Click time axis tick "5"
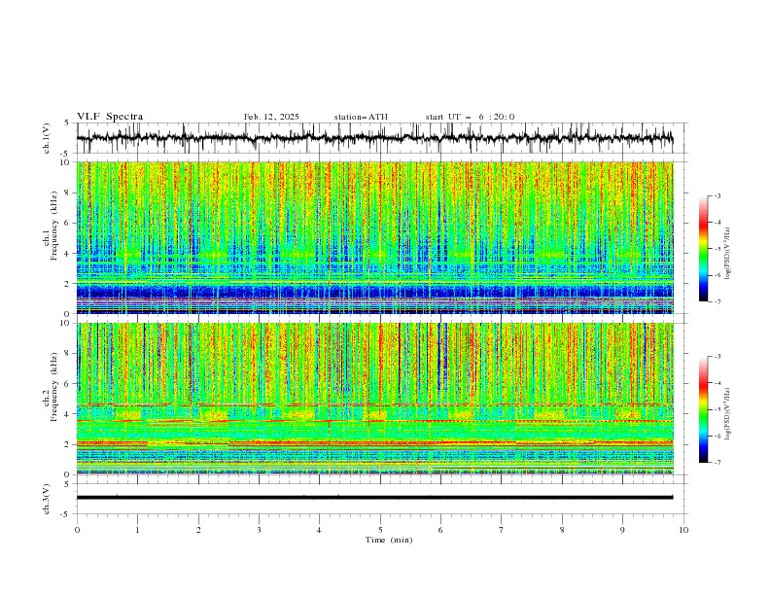The image size is (770, 595). 380,530
